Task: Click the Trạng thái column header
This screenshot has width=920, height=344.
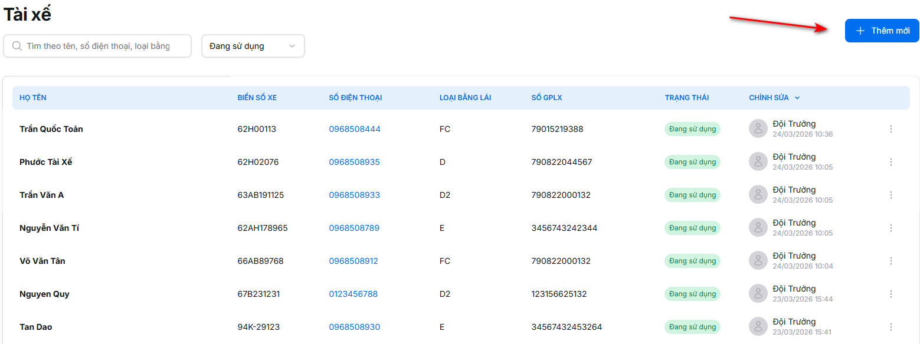Action: pyautogui.click(x=686, y=98)
